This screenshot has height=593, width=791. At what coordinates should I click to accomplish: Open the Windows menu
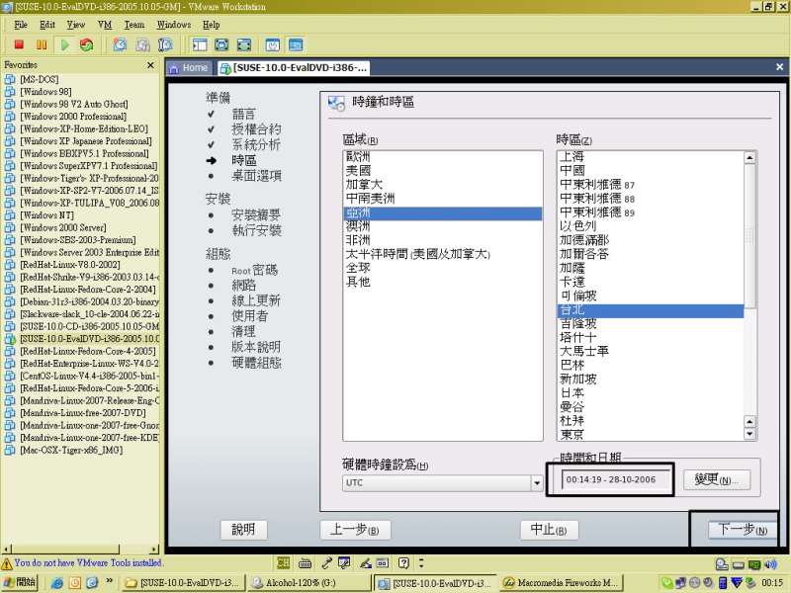click(174, 25)
